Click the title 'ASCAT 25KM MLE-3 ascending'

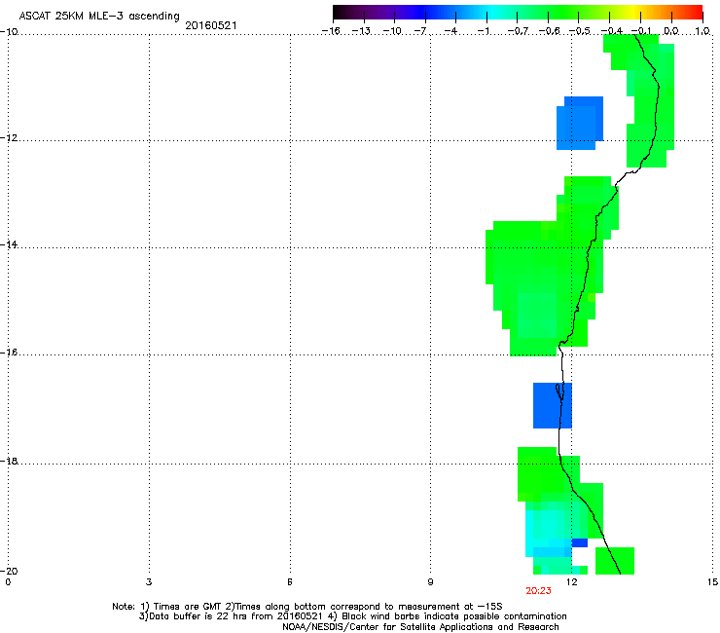pyautogui.click(x=99, y=17)
